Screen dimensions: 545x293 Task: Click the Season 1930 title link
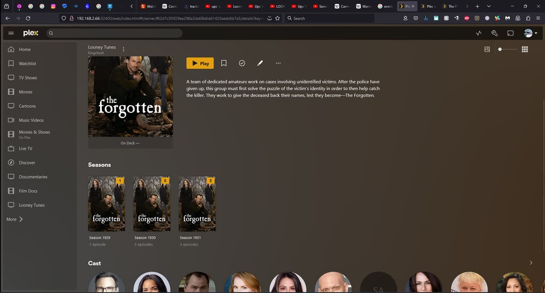pos(145,238)
